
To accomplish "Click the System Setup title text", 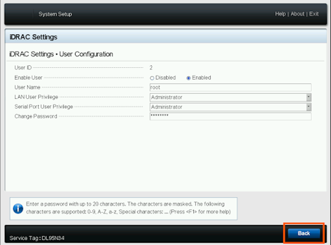I will click(55, 14).
